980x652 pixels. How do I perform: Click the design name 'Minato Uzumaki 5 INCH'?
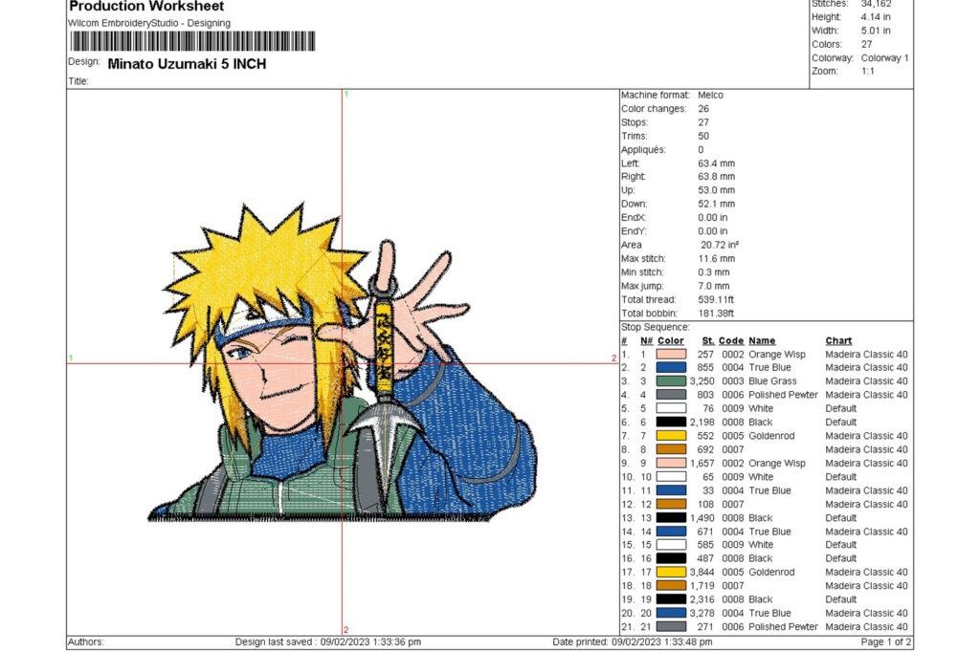click(x=187, y=64)
